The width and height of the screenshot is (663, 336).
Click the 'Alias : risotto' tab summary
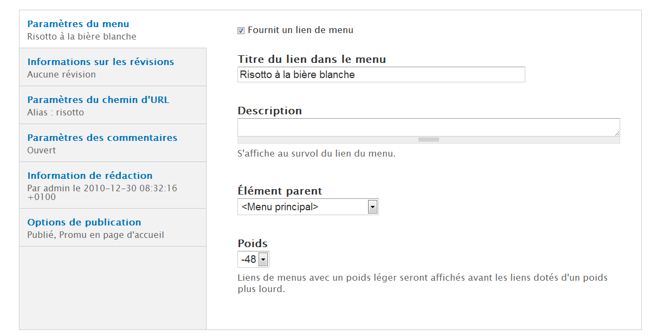click(x=55, y=113)
